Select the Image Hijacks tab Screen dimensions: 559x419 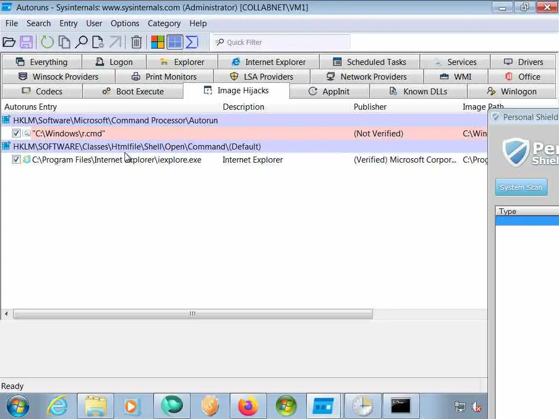point(236,91)
